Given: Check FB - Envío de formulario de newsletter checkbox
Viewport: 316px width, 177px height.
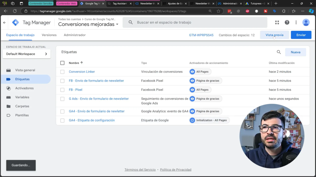Looking at the screenshot, I should 62,81.
